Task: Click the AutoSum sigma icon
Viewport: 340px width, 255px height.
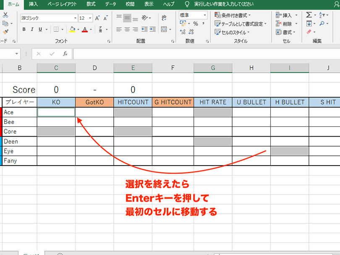Action: [309, 15]
